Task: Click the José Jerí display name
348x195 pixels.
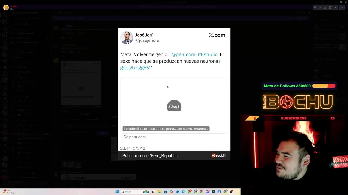Action: pyautogui.click(x=144, y=35)
